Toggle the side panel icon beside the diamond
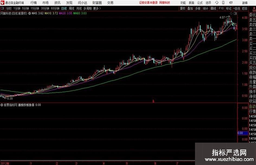Screen dimensions: 256x165 point(235,14)
